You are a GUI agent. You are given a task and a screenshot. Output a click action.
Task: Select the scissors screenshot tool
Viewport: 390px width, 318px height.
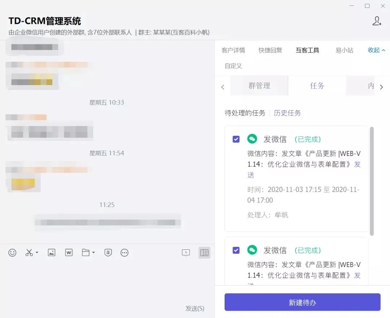29,253
